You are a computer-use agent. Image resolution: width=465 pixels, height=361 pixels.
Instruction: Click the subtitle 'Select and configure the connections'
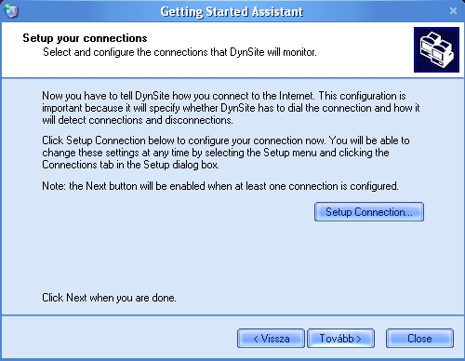click(x=179, y=52)
